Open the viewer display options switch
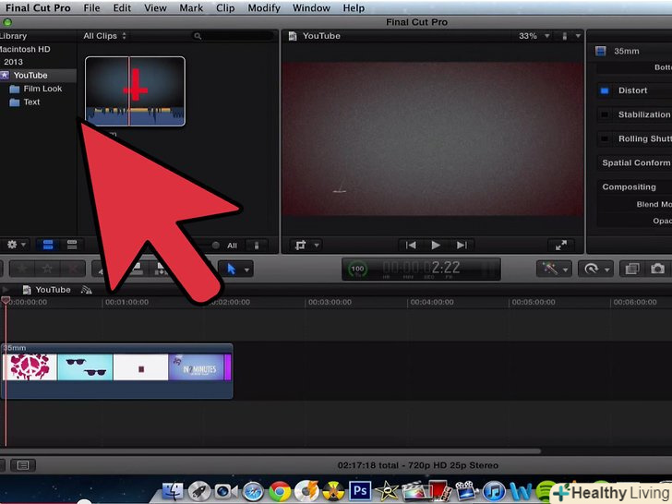The height and width of the screenshot is (504, 672). pos(564,36)
